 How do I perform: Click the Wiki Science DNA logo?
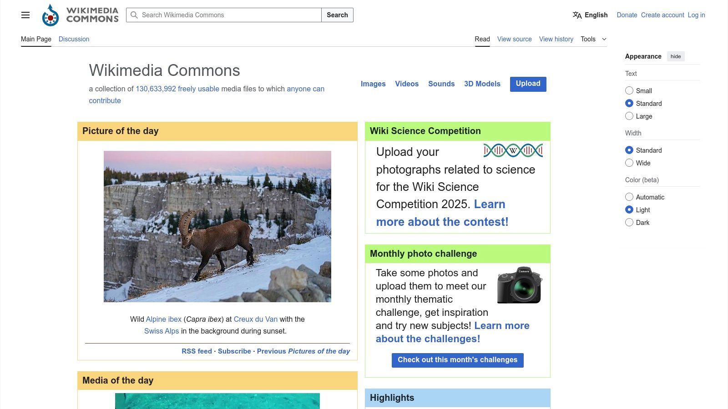pyautogui.click(x=513, y=150)
